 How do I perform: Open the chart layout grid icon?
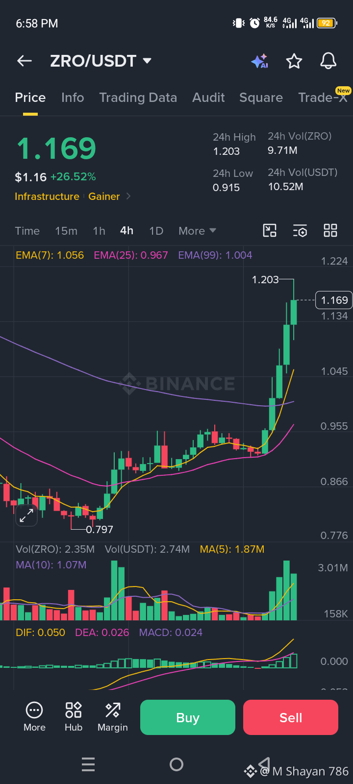(330, 230)
